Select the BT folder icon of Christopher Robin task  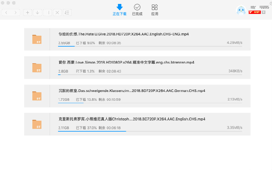[x=37, y=124]
